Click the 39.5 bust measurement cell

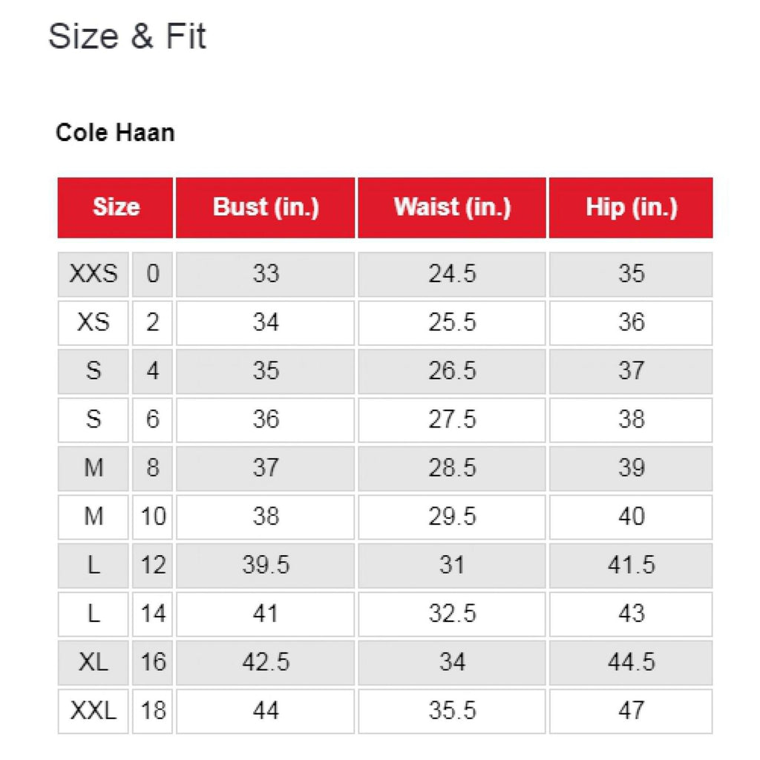tap(266, 565)
